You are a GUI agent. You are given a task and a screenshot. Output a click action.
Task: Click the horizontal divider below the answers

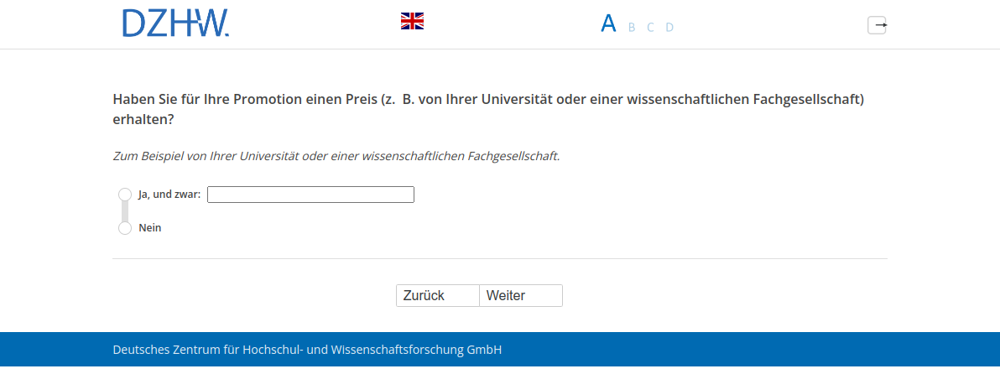(499, 259)
